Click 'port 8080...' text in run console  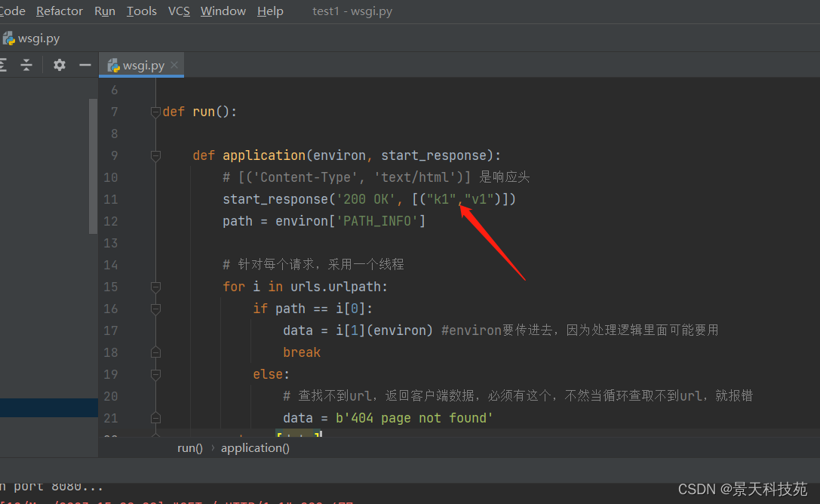[58, 486]
